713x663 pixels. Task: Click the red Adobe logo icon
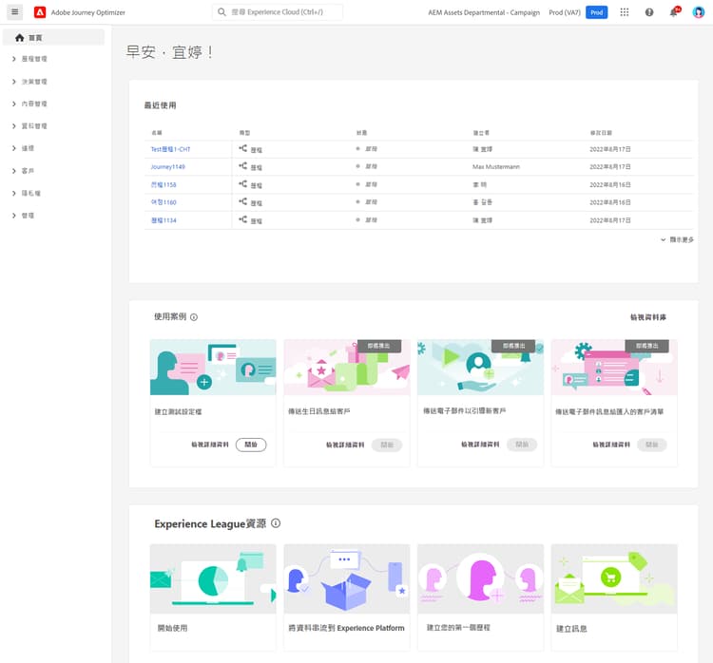tap(40, 12)
